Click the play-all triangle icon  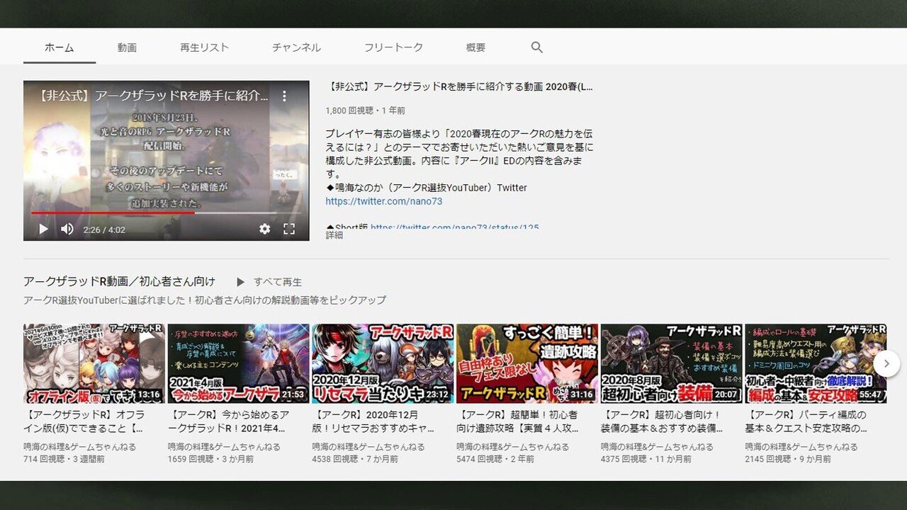[x=240, y=282]
